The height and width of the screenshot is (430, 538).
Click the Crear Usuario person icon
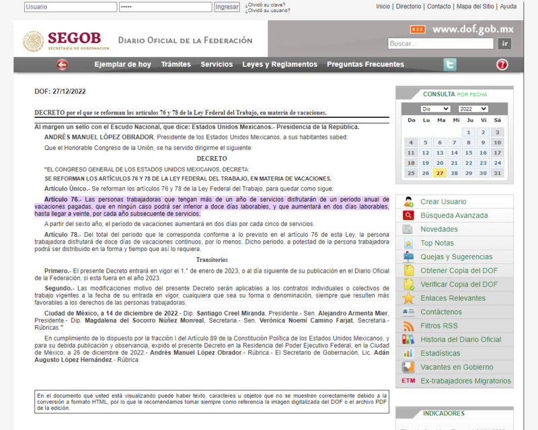[408, 202]
